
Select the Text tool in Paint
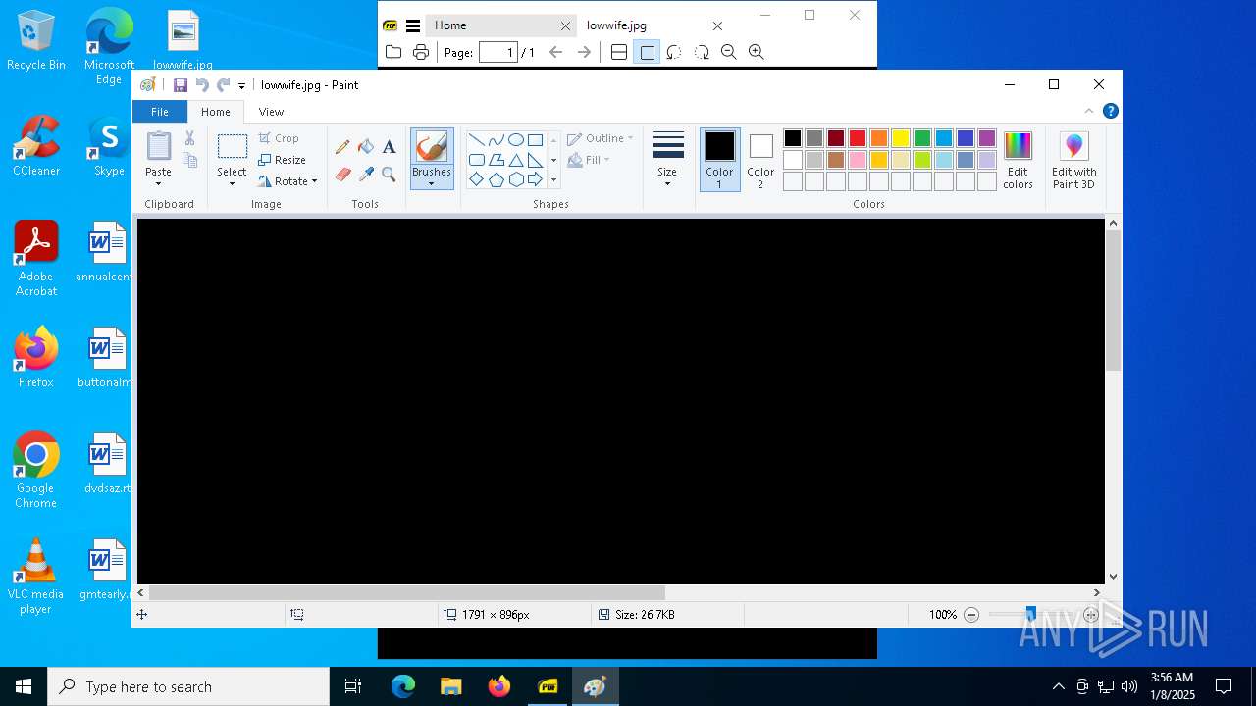pos(389,147)
